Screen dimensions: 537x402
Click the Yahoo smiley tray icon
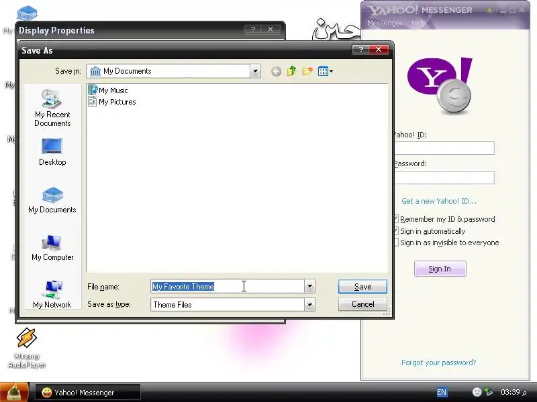pos(477,392)
